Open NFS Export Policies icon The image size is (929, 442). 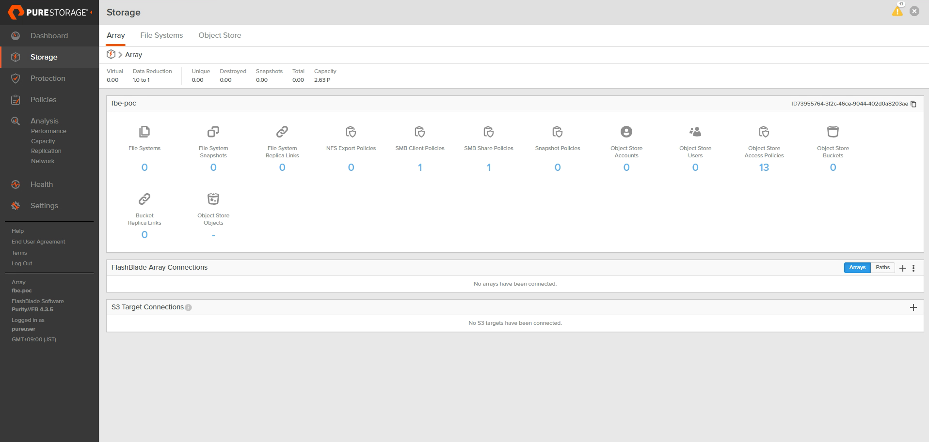tap(351, 132)
